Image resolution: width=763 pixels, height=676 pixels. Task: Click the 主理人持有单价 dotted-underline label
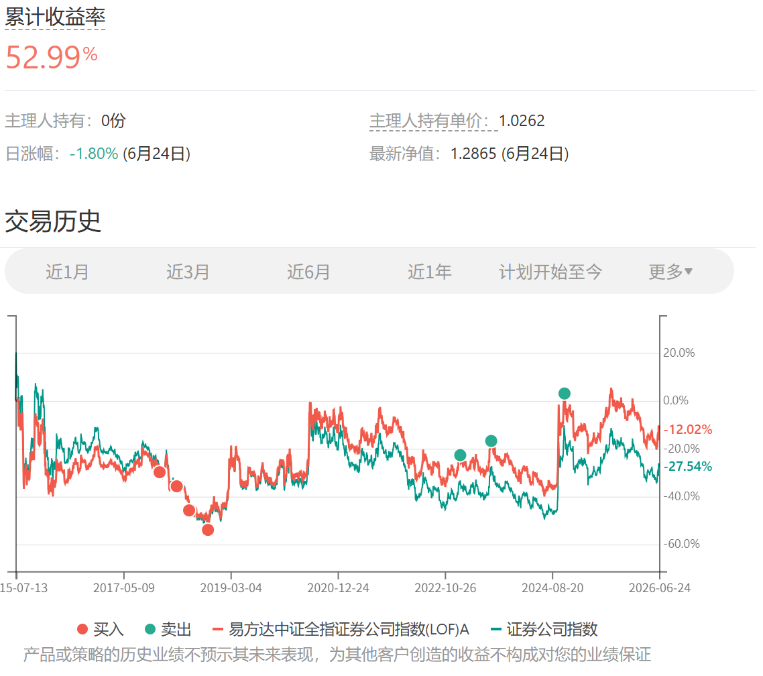pos(429,121)
